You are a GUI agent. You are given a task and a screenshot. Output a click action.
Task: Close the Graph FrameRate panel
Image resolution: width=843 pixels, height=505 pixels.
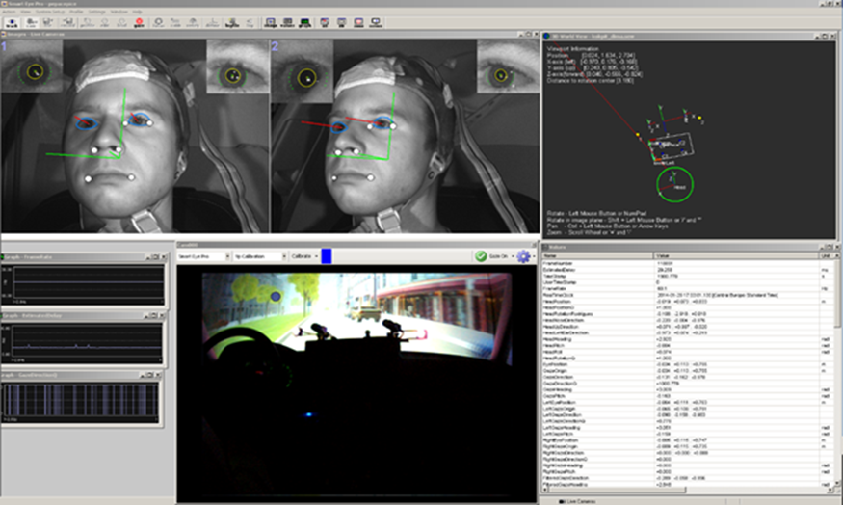164,258
